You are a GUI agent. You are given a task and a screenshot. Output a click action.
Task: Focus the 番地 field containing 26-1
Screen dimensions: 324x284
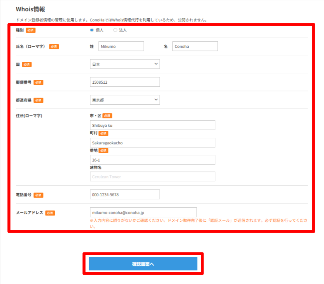coord(152,160)
